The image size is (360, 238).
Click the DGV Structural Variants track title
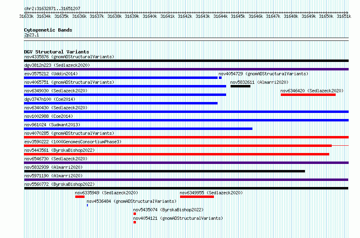click(x=57, y=52)
